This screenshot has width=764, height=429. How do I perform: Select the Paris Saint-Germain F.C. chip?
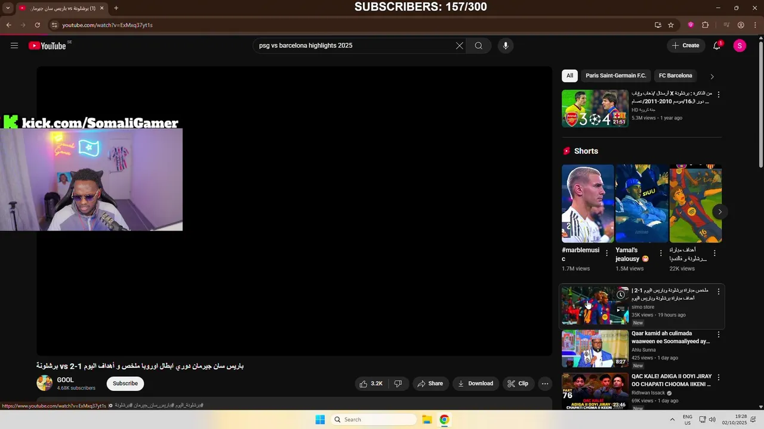coord(616,76)
